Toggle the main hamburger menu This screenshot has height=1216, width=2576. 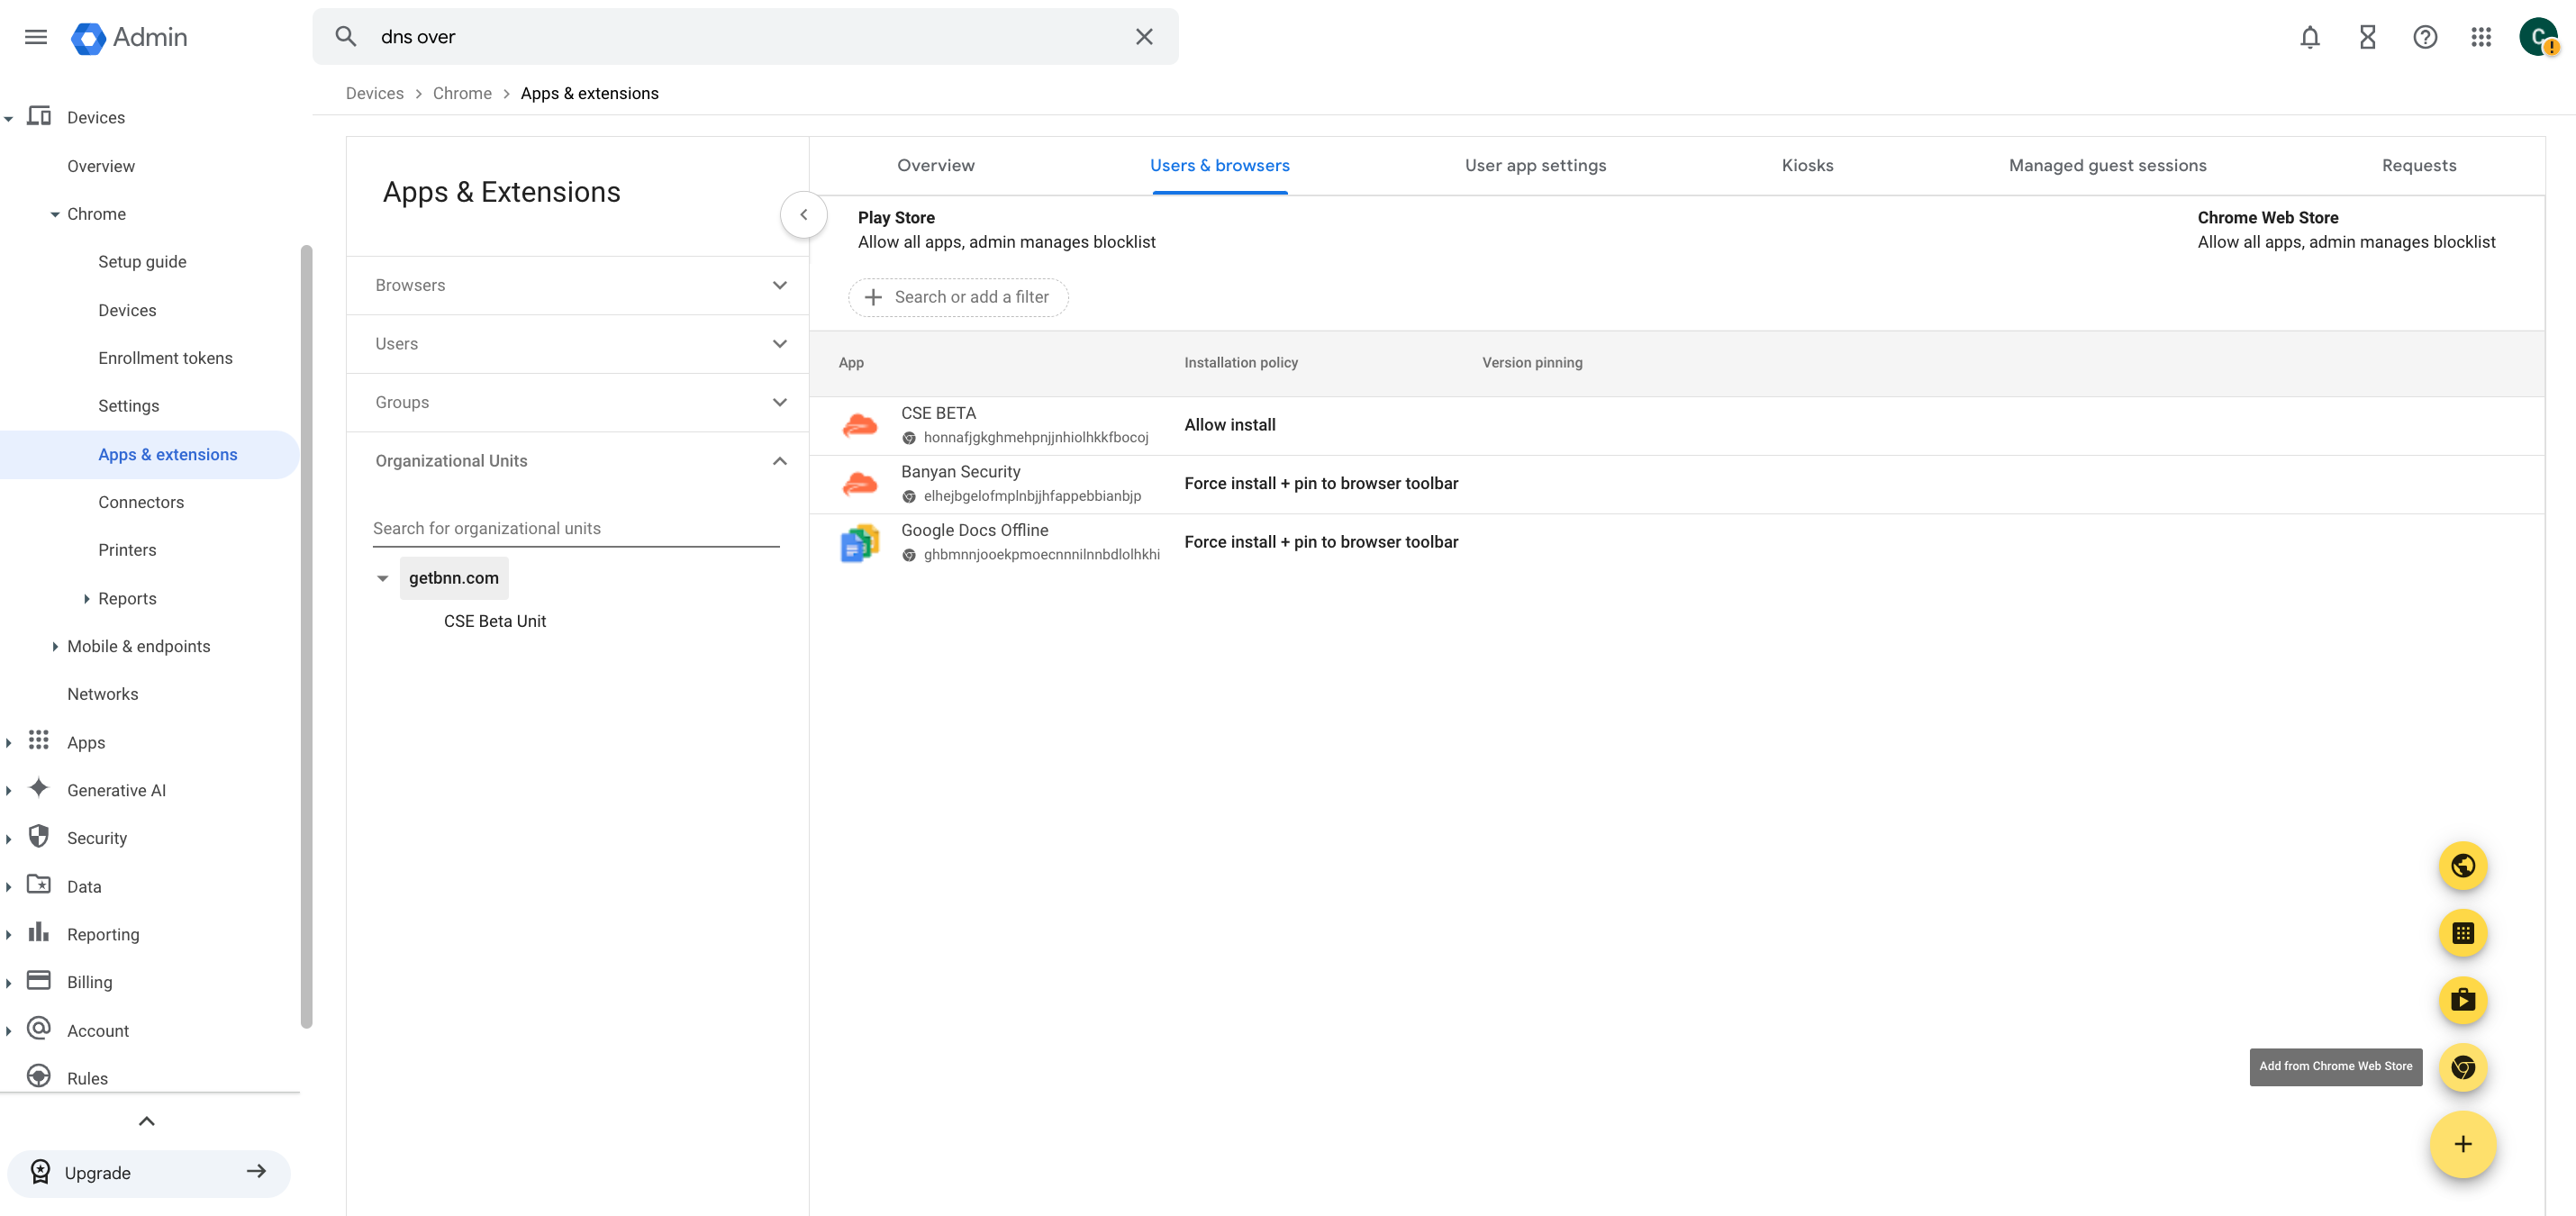point(36,37)
